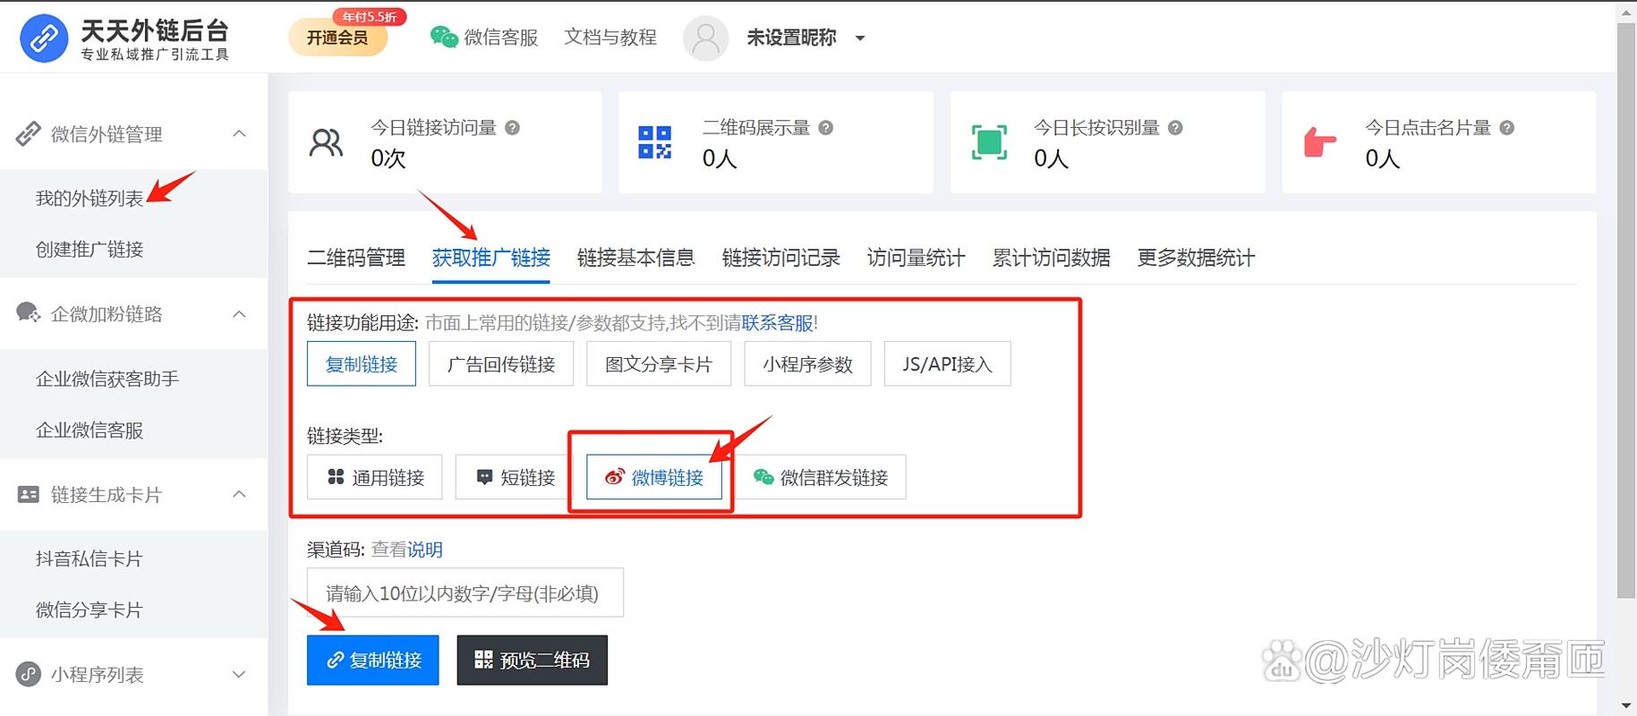Click the WeChat icon beside 微信客服
1637x716 pixels.
444,37
